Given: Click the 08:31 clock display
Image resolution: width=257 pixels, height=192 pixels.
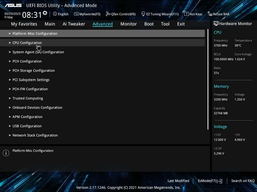Looking at the screenshot, I should click(32, 15).
